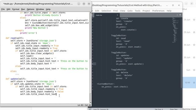Click the Sun date entry in background window
The image size is (196, 110).
tap(188, 70)
